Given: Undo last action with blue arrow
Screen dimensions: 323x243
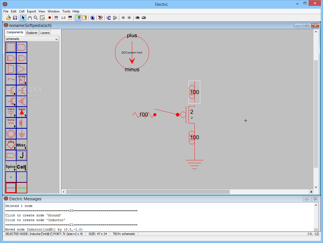Looking at the screenshot, I should click(109, 18).
